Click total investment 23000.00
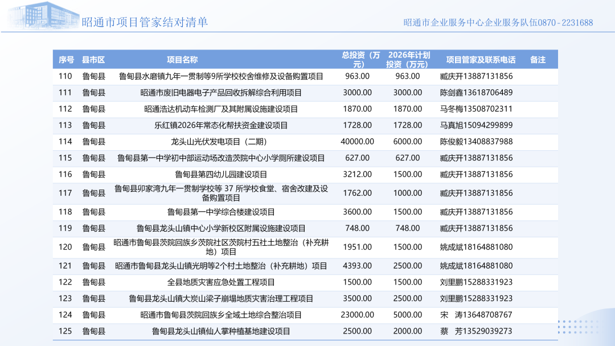The image size is (615, 346). click(357, 315)
